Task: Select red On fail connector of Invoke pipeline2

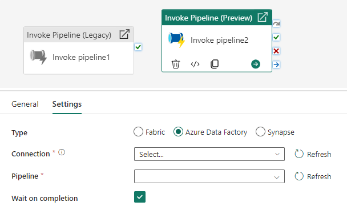Action: [x=276, y=51]
